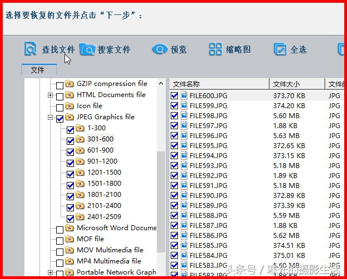Click image file icon of FILE598.JPG
Image resolution: width=347 pixels, height=279 pixels.
tap(184, 116)
